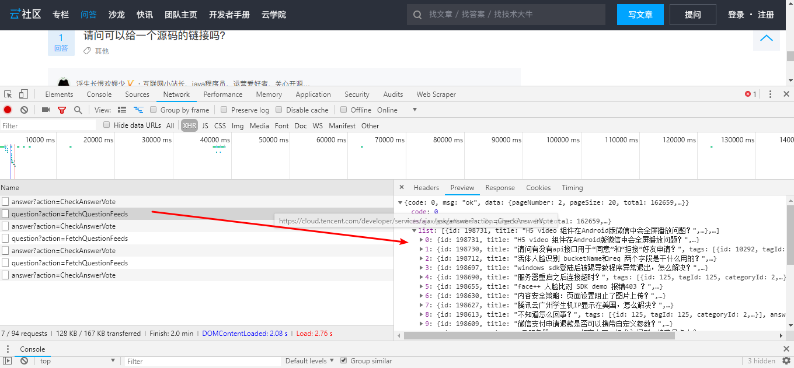The width and height of the screenshot is (794, 368).
Task: Check the Disable cache option
Action: tap(279, 110)
